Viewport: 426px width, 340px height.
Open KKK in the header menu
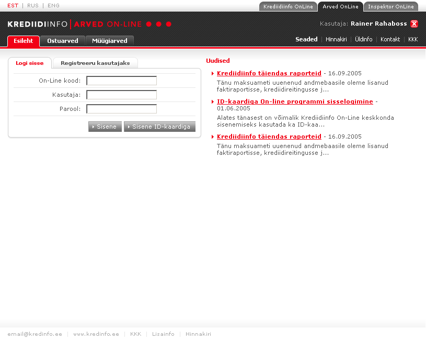413,39
